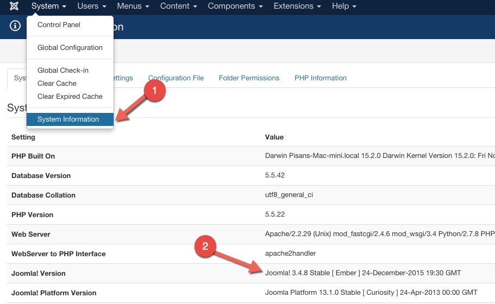Click the info icon in the header
The width and height of the screenshot is (495, 304).
pyautogui.click(x=15, y=26)
